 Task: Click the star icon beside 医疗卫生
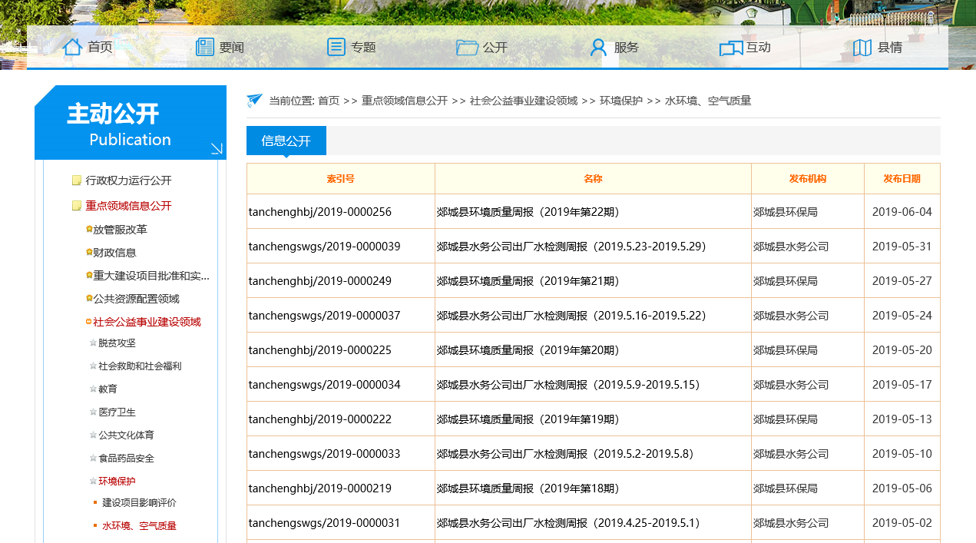(x=94, y=412)
